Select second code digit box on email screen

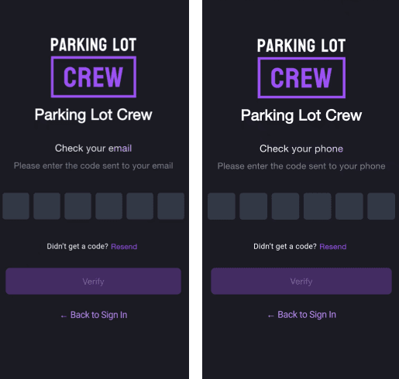point(46,206)
